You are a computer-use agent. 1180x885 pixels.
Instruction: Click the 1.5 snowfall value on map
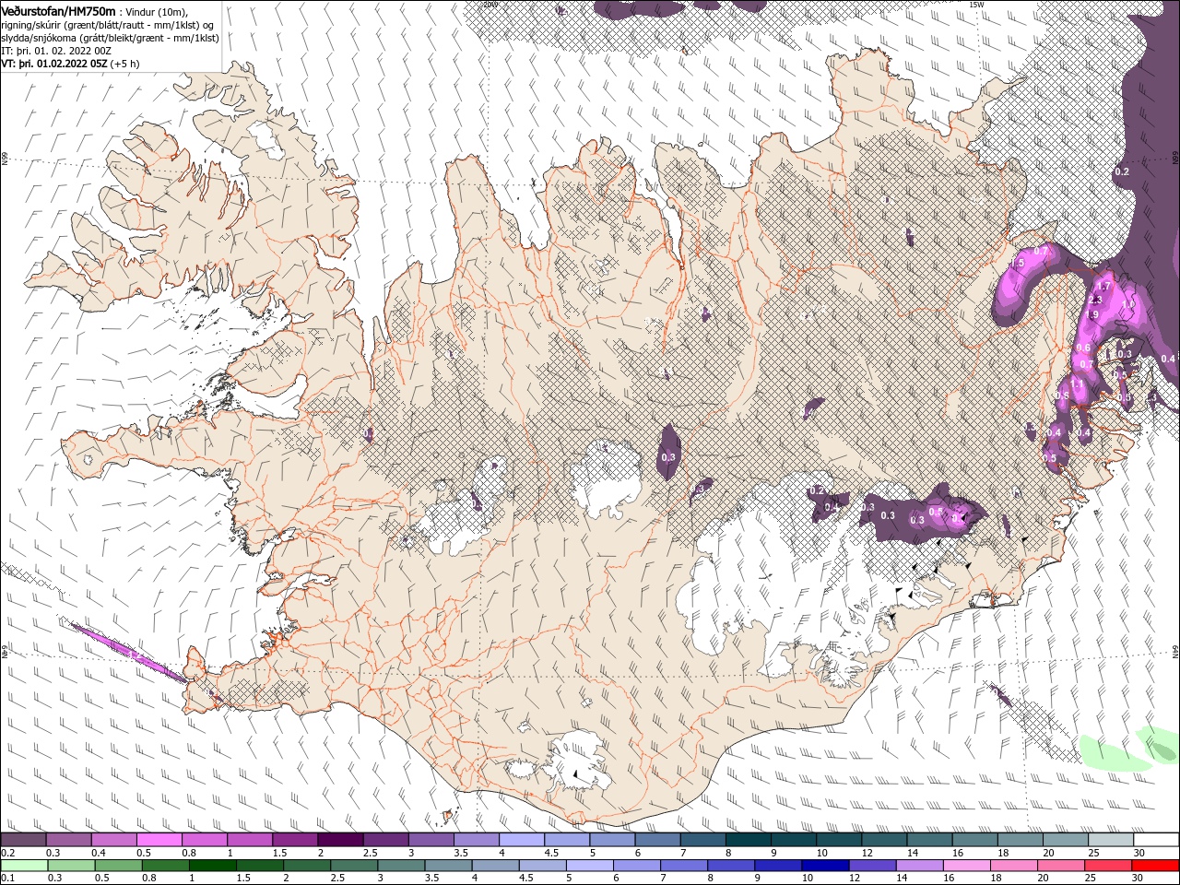pyautogui.click(x=1018, y=264)
